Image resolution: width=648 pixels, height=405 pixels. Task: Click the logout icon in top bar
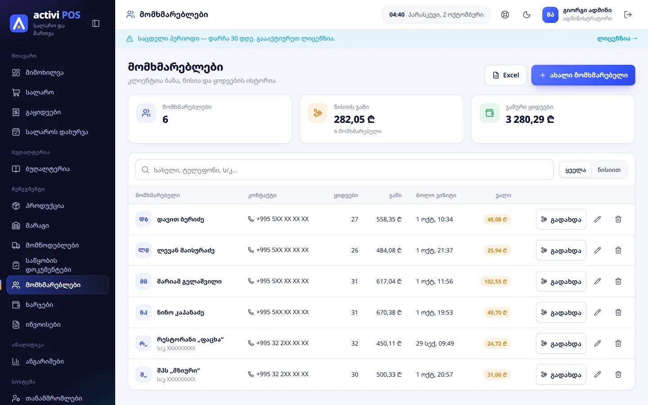pos(628,15)
